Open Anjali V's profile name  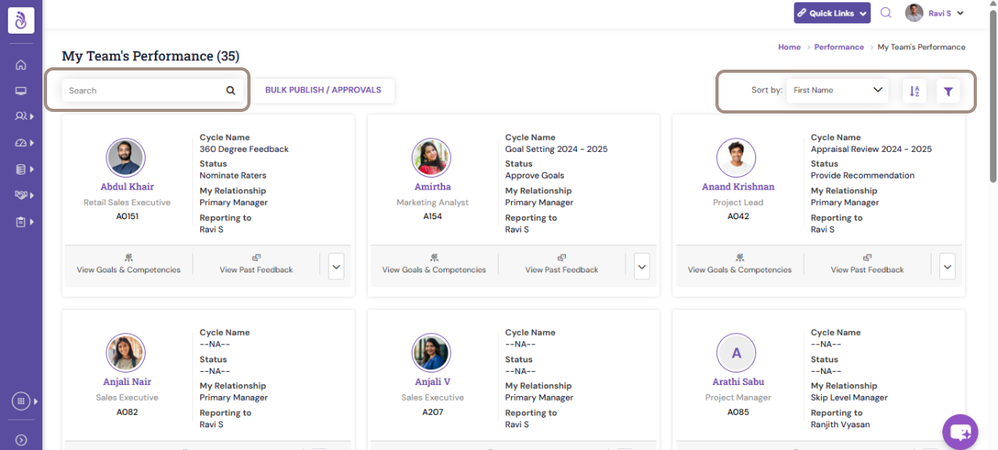[x=433, y=382]
